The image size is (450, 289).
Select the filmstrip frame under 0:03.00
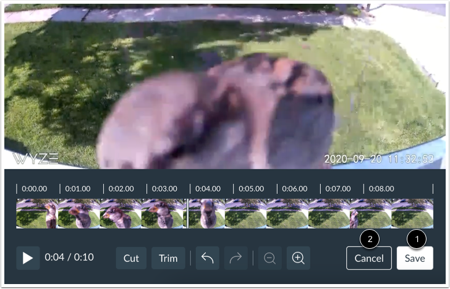click(162, 214)
